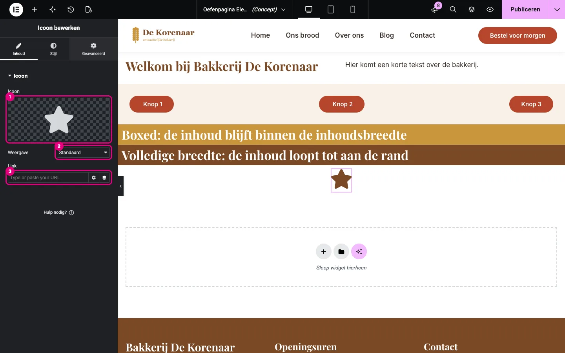
Task: Switch to tablet view mode
Action: [x=331, y=9]
